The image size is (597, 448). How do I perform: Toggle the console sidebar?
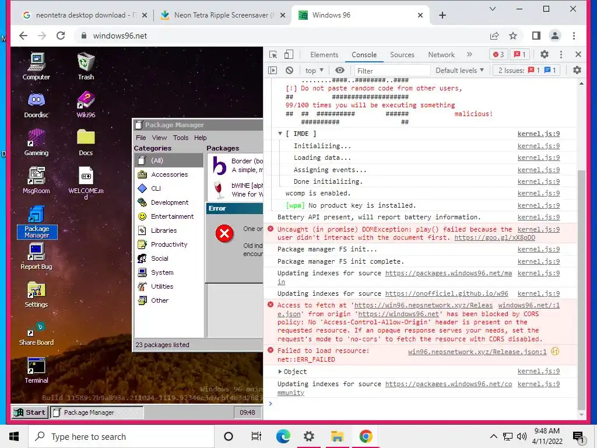tap(273, 71)
